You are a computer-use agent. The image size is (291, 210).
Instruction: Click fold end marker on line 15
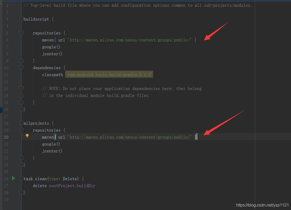point(21,102)
